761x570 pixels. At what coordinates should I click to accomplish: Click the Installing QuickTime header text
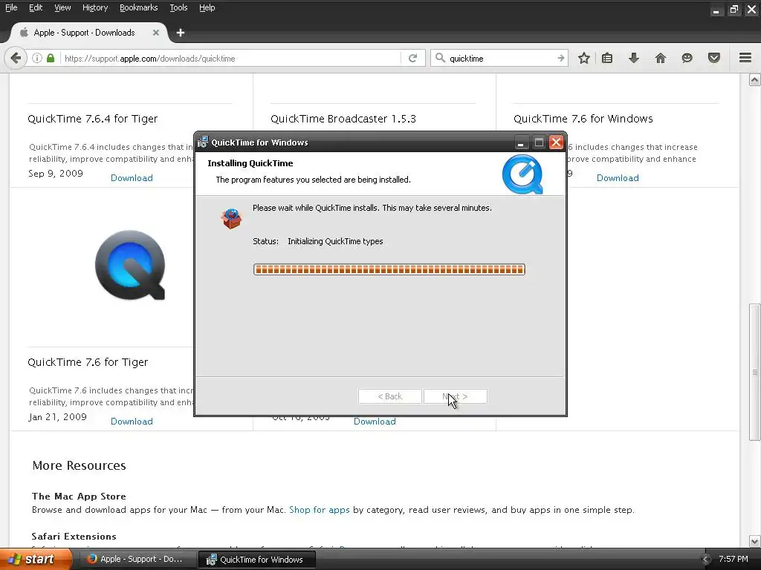(x=250, y=163)
